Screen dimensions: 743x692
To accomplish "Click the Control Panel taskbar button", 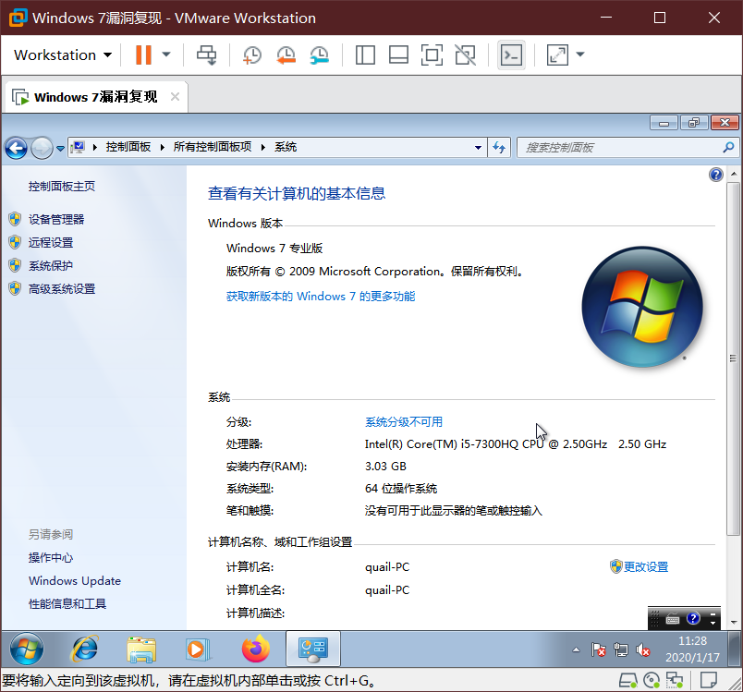I will (x=312, y=649).
